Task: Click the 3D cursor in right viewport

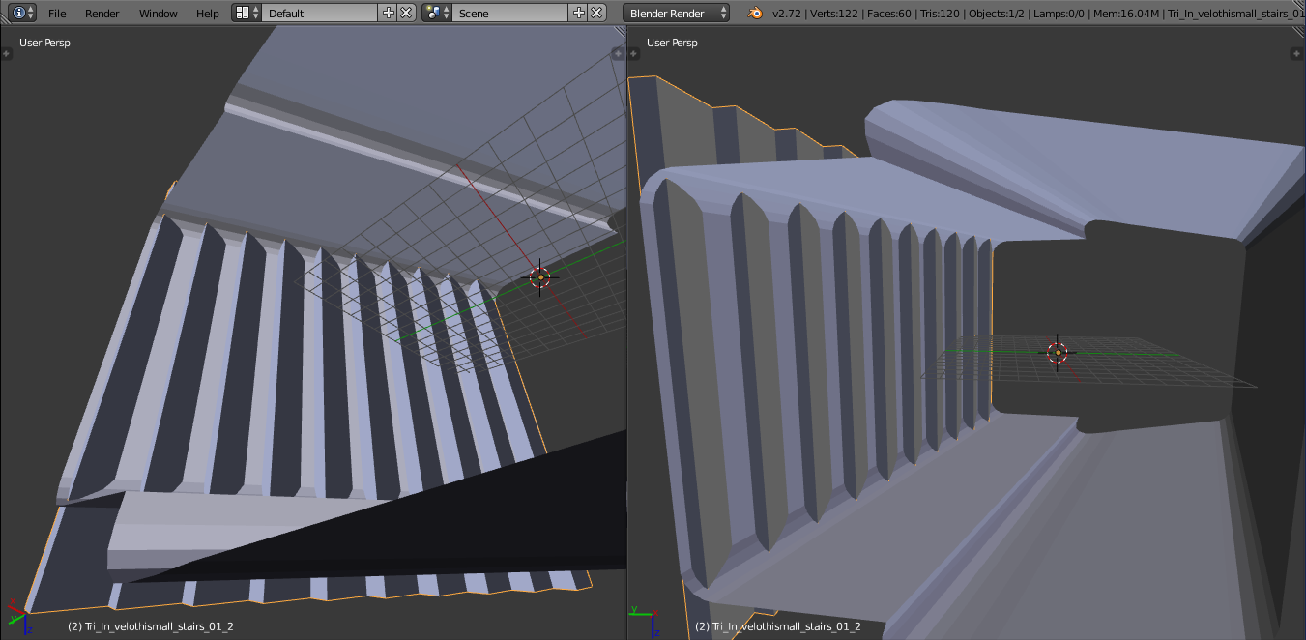Action: [1057, 352]
